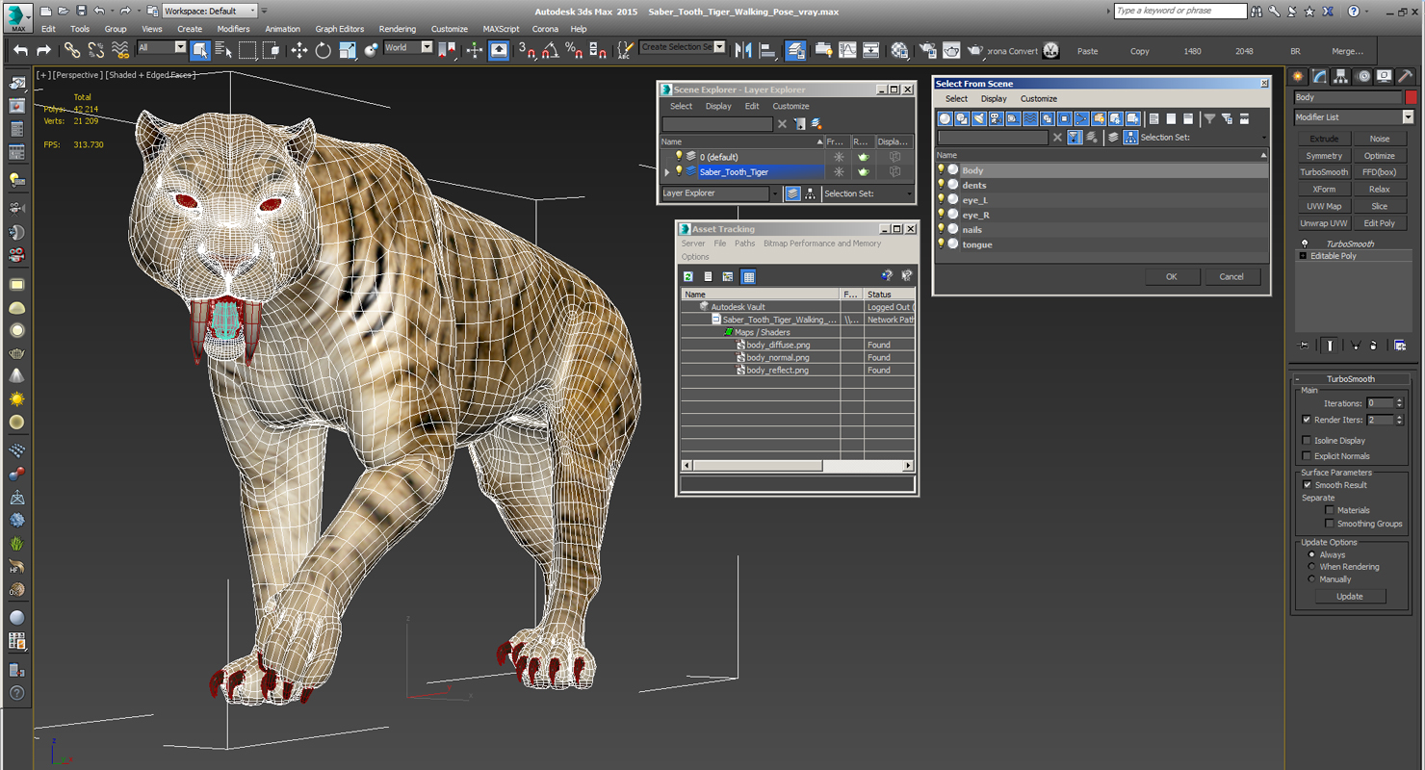This screenshot has width=1425, height=770.
Task: Click the red object color swatch
Action: click(x=1412, y=97)
